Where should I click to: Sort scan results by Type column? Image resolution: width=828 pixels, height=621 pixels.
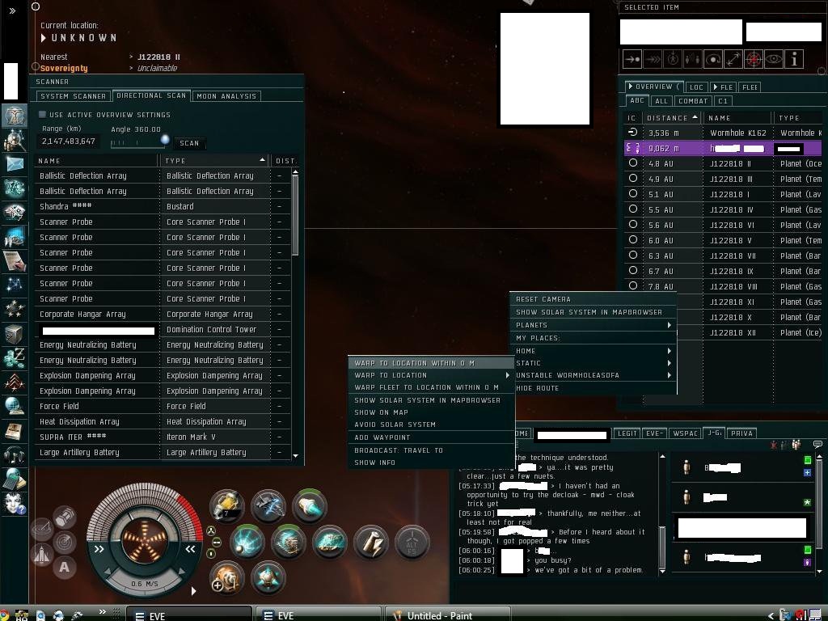pyautogui.click(x=214, y=161)
